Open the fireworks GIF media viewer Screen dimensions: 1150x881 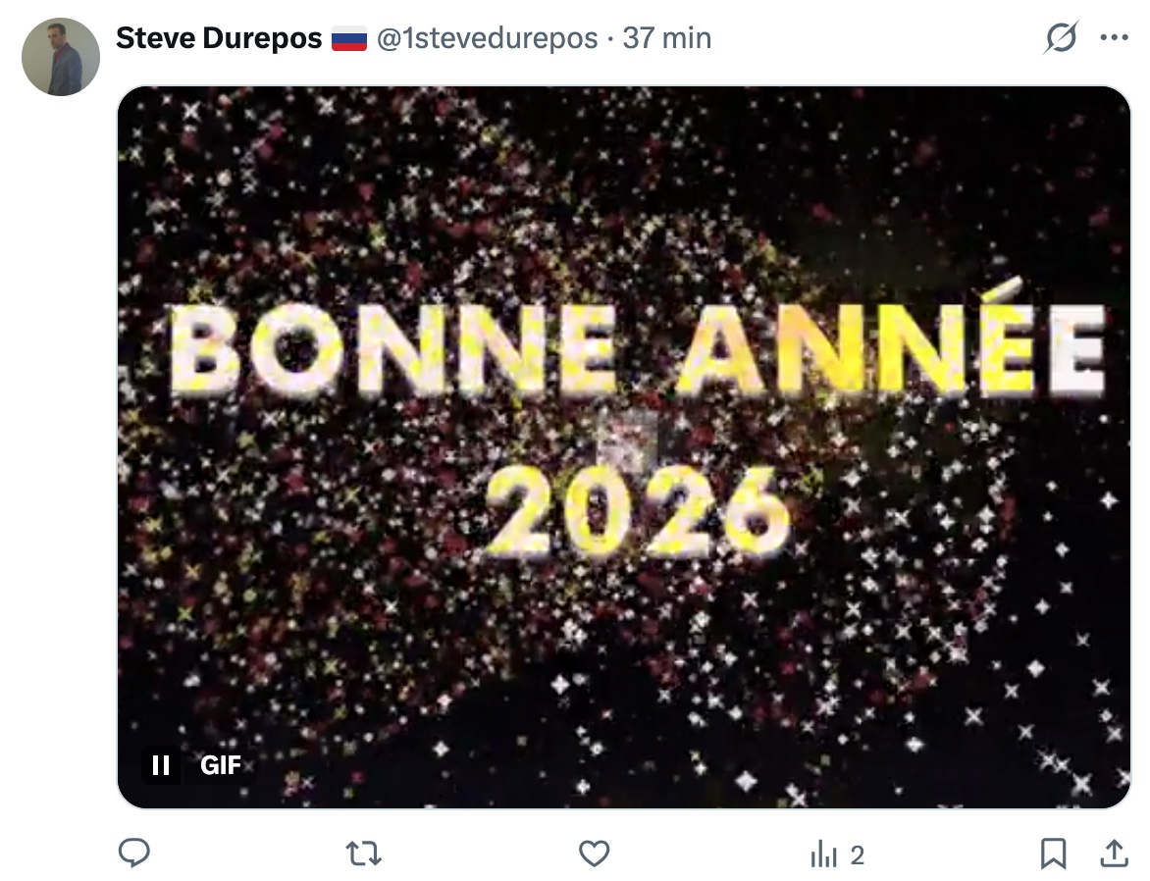coord(623,447)
